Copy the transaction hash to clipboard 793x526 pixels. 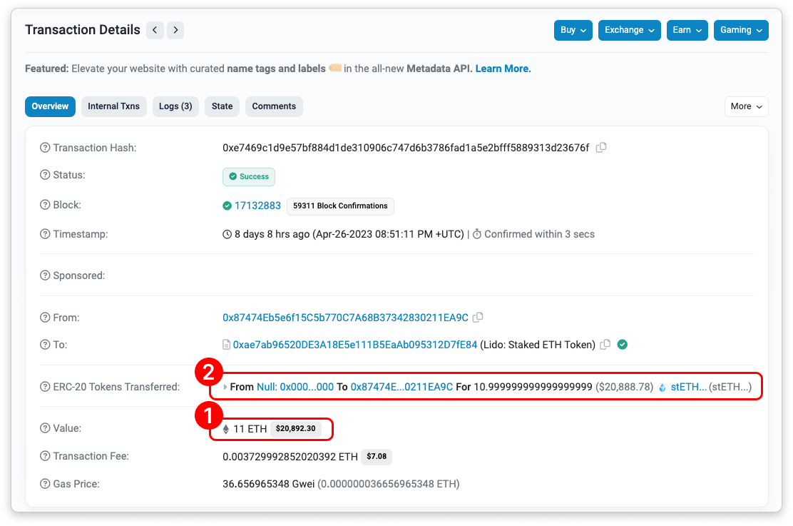(x=601, y=148)
